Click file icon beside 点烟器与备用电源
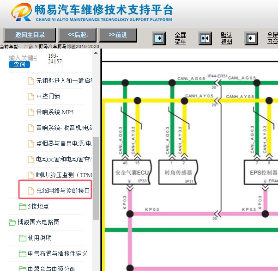Image resolution: width=278 pixels, height=271 pixels. click(31, 144)
